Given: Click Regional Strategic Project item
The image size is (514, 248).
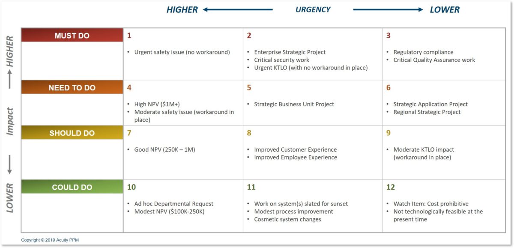Looking at the screenshot, I should coord(427,112).
